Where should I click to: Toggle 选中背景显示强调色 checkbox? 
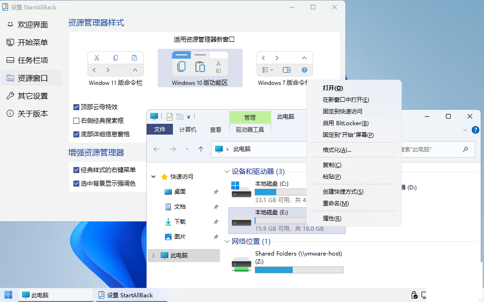point(76,183)
